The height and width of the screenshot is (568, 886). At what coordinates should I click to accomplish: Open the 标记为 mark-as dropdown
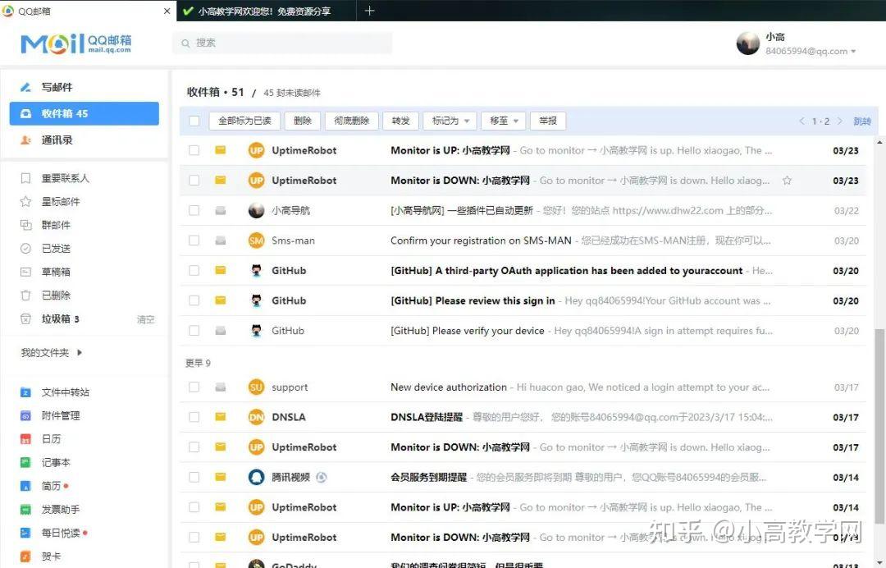448,120
